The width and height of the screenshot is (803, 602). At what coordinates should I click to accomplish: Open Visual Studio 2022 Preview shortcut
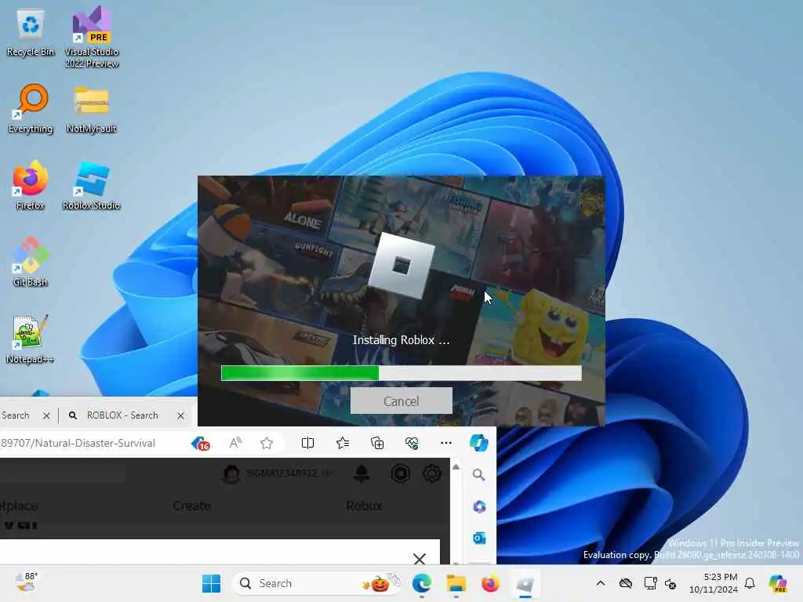[92, 38]
